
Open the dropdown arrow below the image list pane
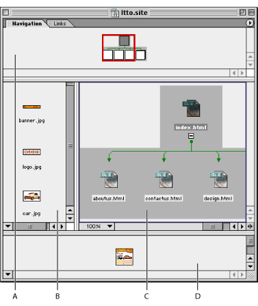[x=8, y=226]
